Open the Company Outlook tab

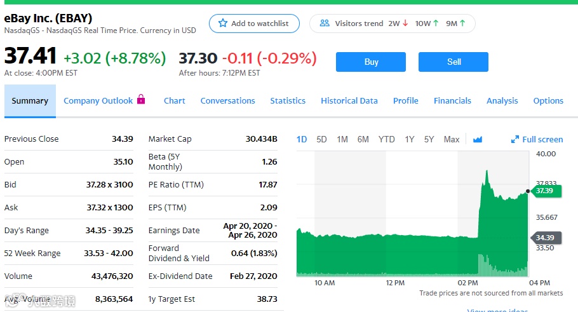pos(98,100)
